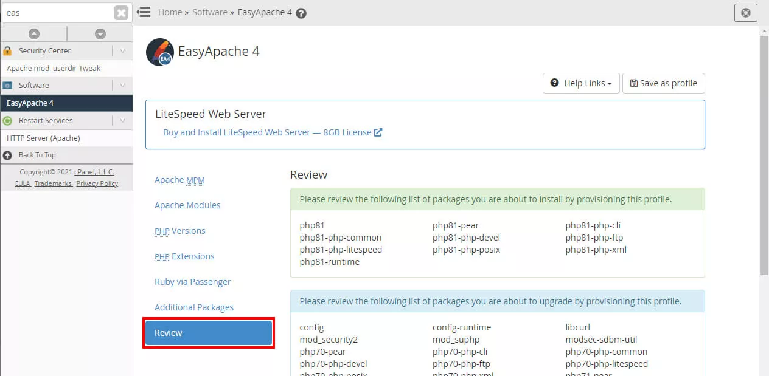
Task: Open the Trademarks link
Action: tap(53, 183)
